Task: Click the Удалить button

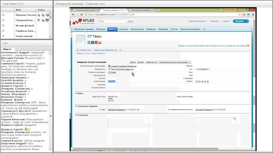Action: click(140, 62)
